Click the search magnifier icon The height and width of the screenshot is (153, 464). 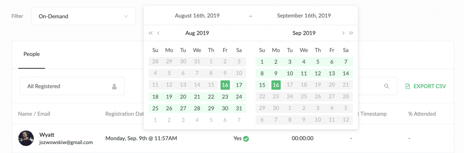pos(386,86)
